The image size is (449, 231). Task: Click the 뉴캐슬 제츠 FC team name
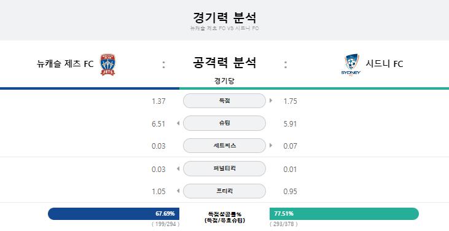point(65,63)
